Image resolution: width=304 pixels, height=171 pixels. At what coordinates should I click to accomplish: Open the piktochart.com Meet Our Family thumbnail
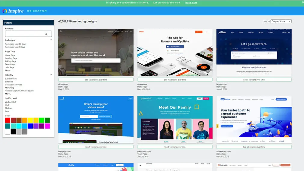(175, 120)
